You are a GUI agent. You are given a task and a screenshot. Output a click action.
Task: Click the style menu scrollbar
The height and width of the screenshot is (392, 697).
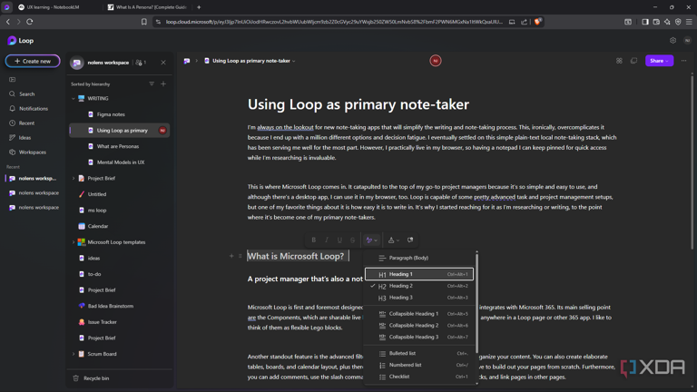click(476, 303)
